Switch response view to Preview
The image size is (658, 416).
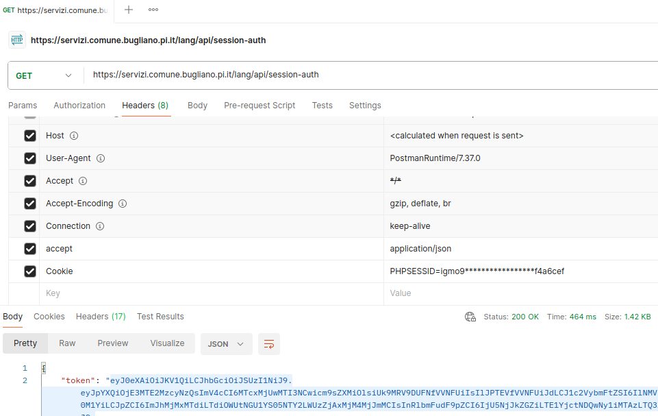click(x=112, y=343)
